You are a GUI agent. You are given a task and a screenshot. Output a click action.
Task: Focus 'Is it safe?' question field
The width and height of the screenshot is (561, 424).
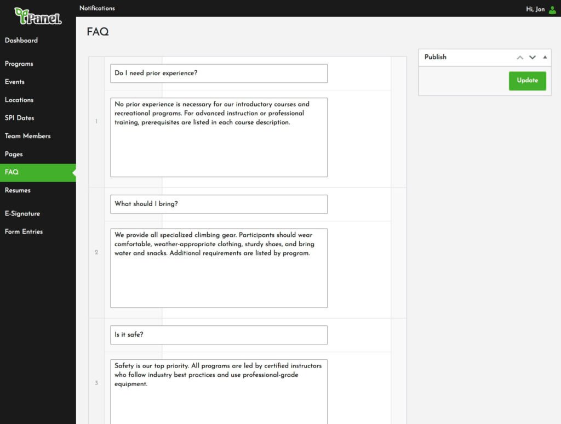pyautogui.click(x=219, y=335)
